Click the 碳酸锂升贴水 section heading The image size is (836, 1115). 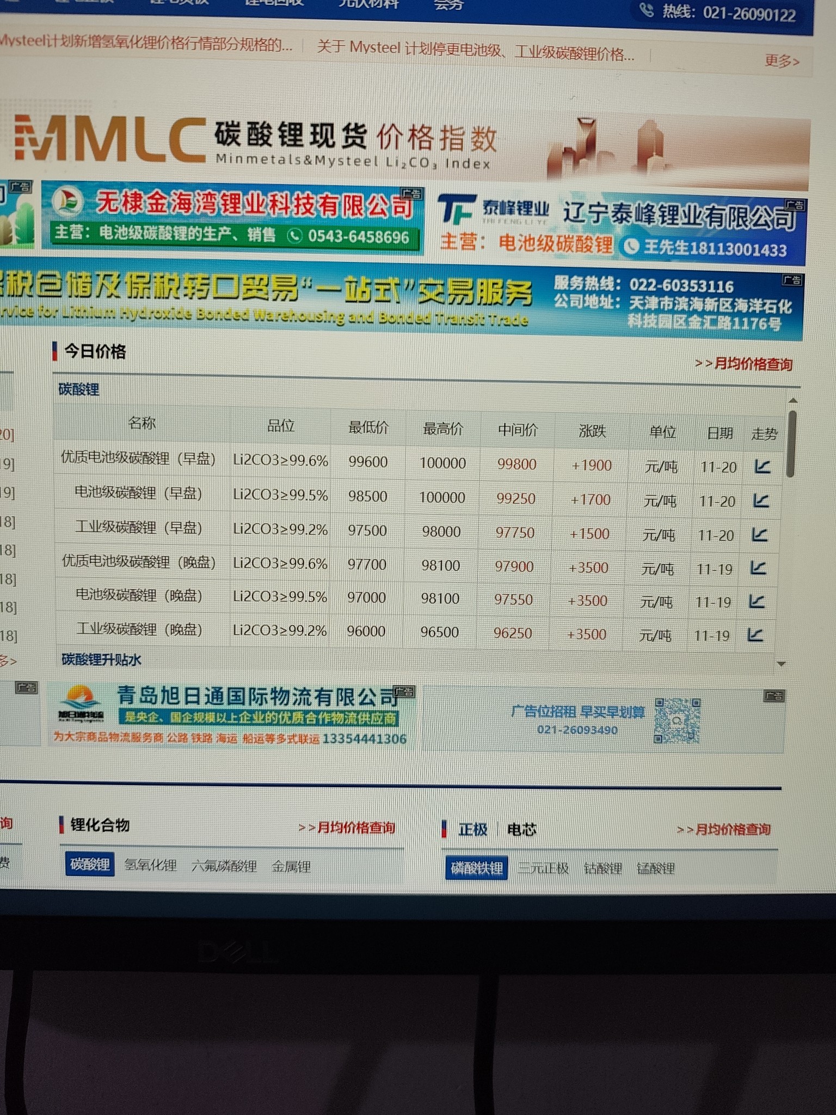(101, 659)
